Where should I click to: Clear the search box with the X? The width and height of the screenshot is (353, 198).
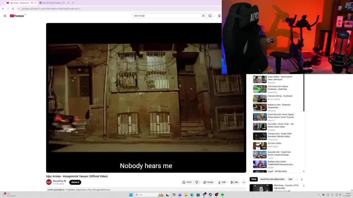coord(204,16)
